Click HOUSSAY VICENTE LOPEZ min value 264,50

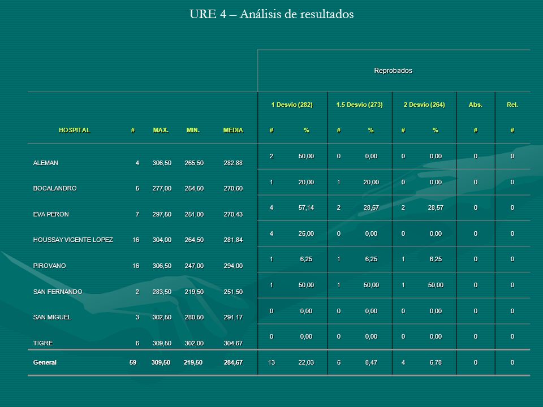coord(194,240)
